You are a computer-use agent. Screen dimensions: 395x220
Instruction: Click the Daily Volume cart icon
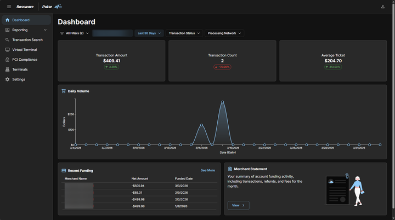click(x=64, y=91)
